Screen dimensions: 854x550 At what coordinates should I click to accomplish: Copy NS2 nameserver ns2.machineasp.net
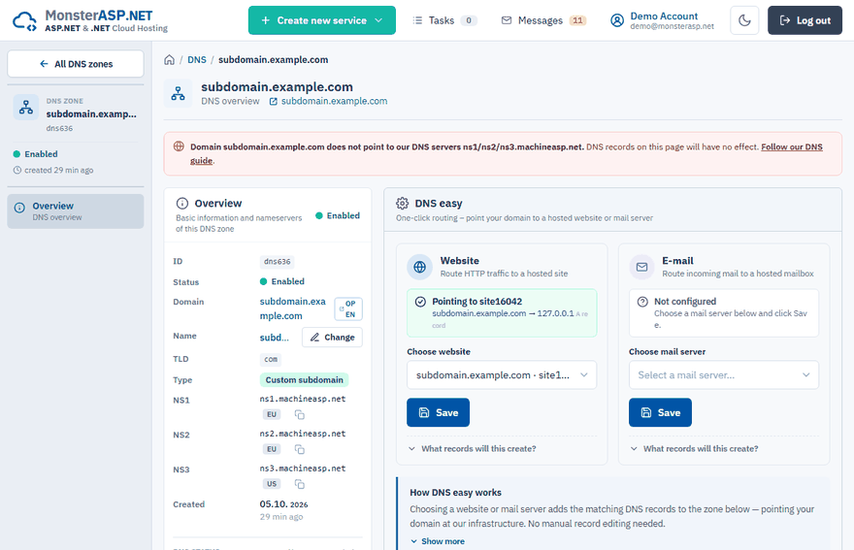pos(300,450)
